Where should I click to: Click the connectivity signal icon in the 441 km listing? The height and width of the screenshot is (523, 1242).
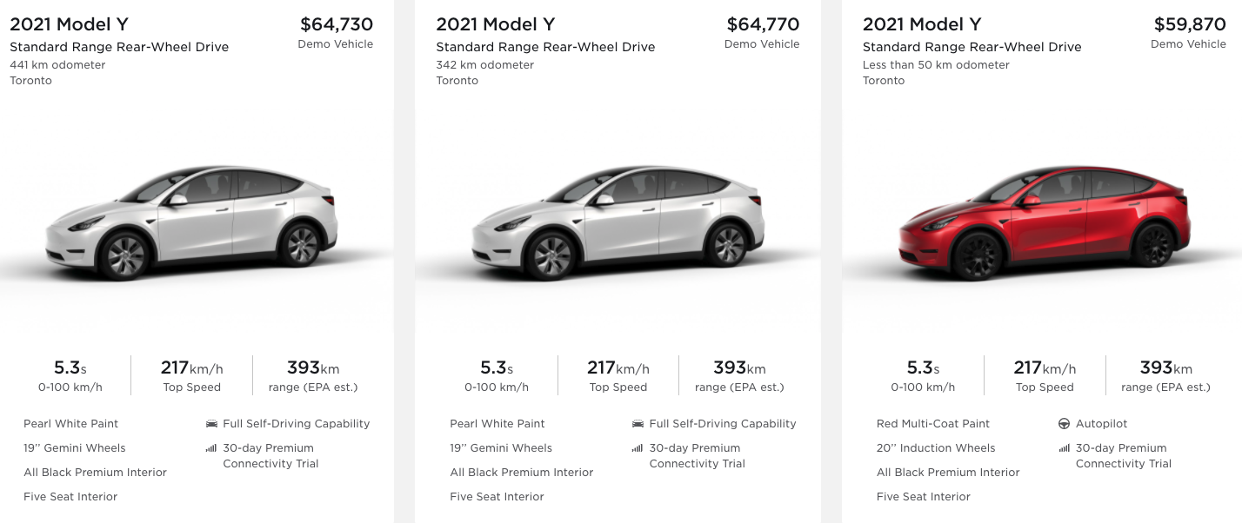coord(211,448)
